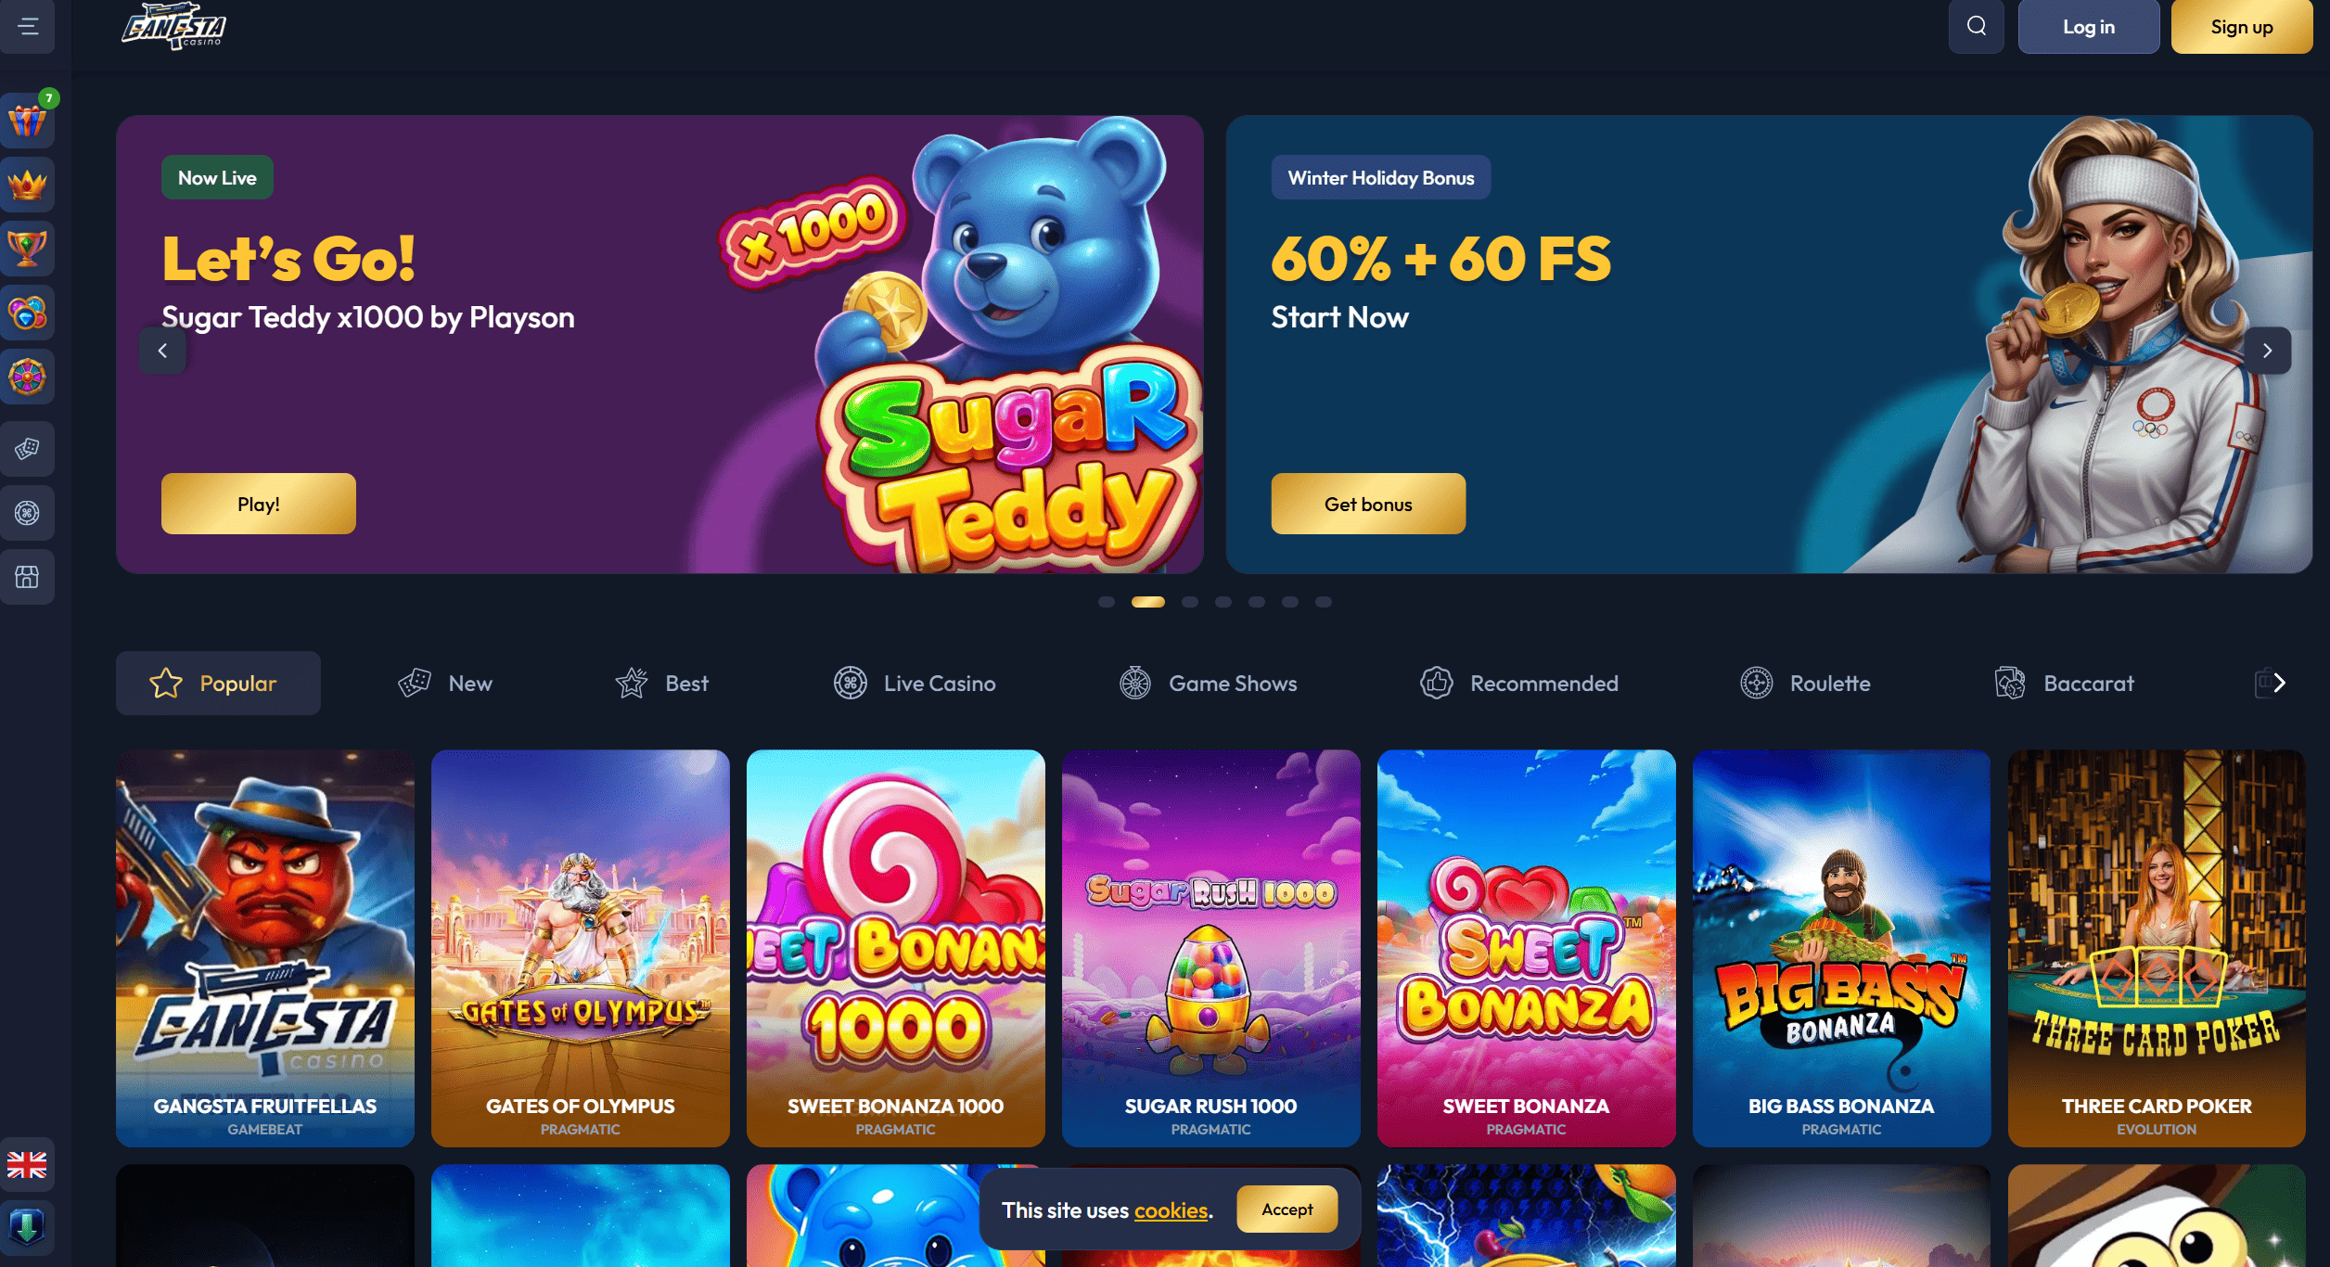Open the trophy tournaments sidebar icon
The image size is (2330, 1267).
[x=27, y=249]
